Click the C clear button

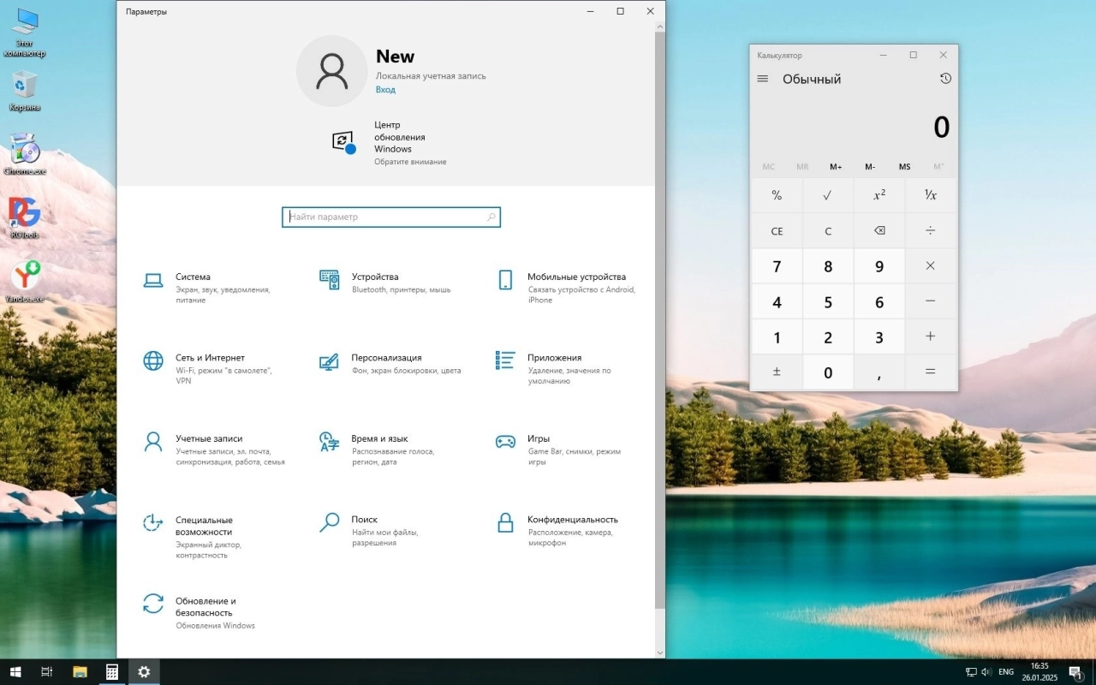[x=828, y=231]
